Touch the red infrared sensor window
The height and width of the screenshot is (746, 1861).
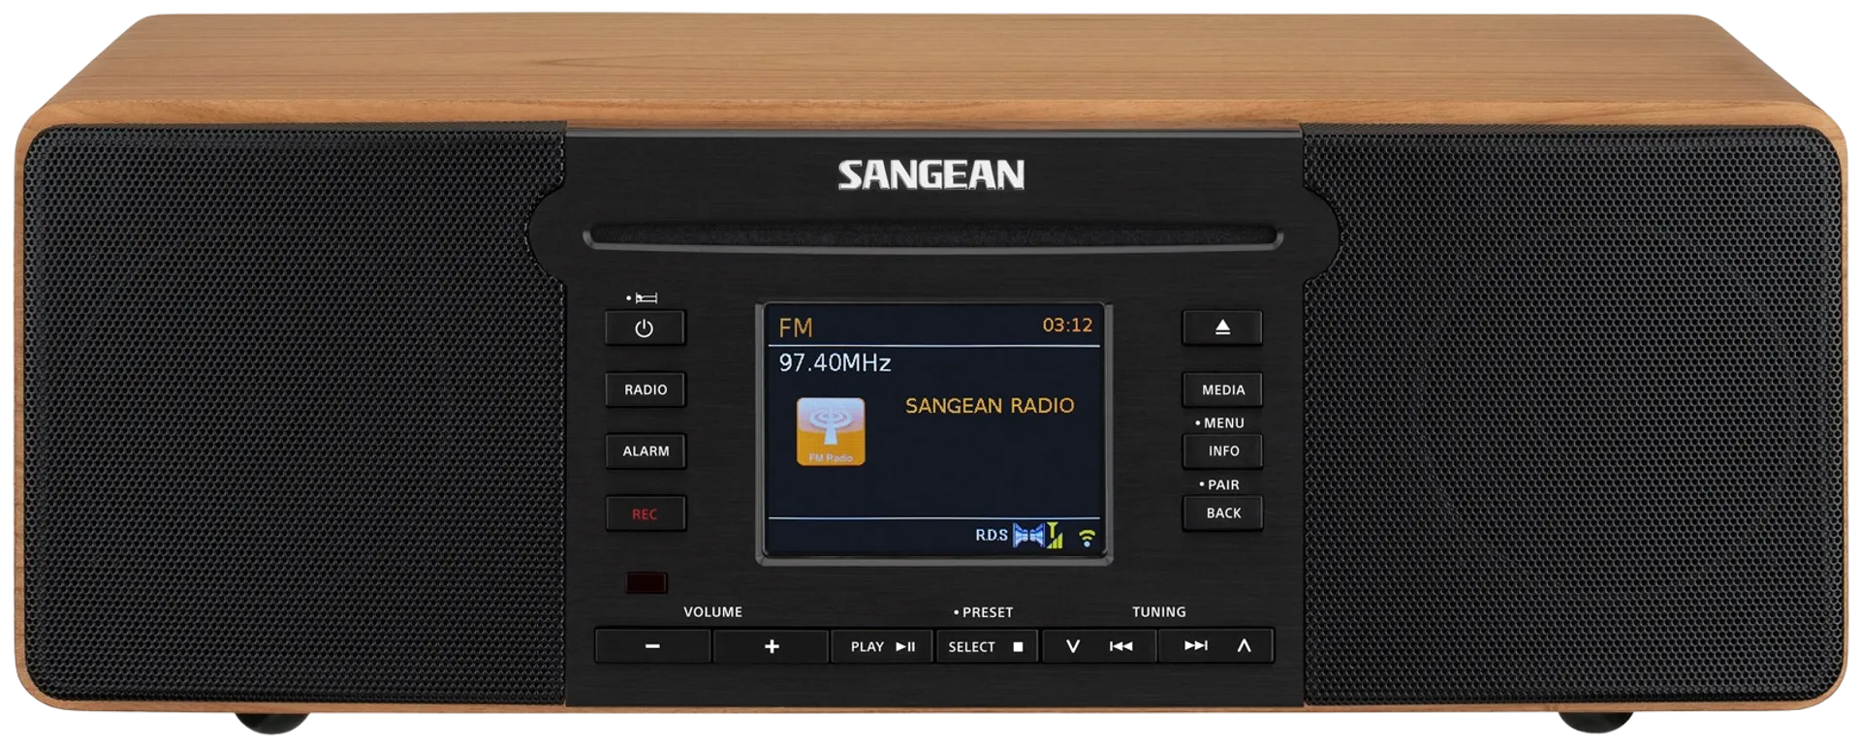pos(647,582)
